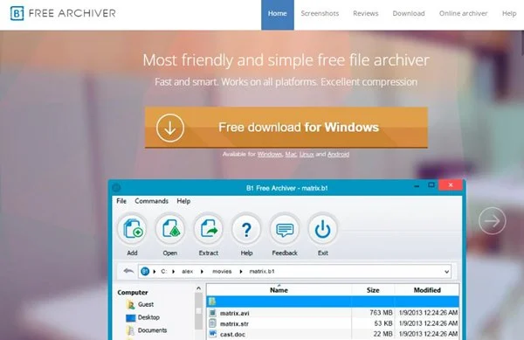Show next screenshot with right arrow
This screenshot has height=340, width=524.
coord(493,220)
